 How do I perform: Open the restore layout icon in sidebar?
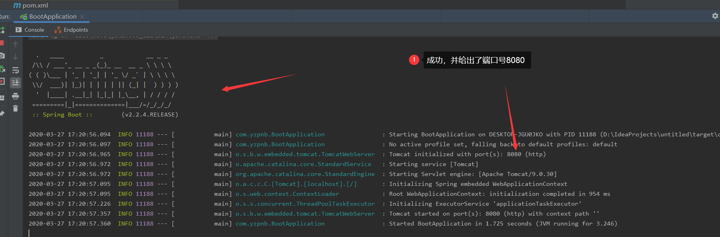tap(2, 97)
